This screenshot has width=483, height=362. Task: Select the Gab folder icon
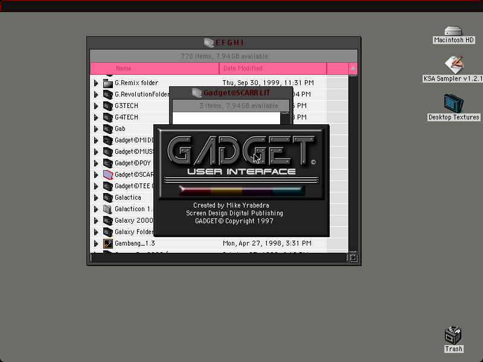coord(108,129)
